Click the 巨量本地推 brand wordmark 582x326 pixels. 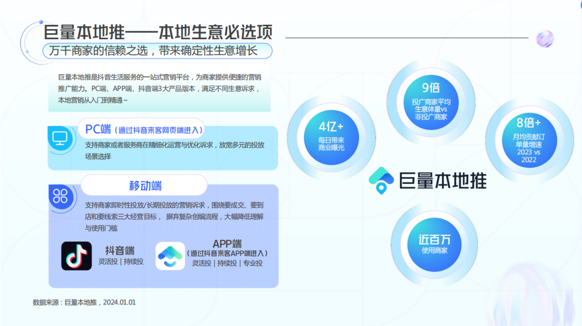(442, 181)
